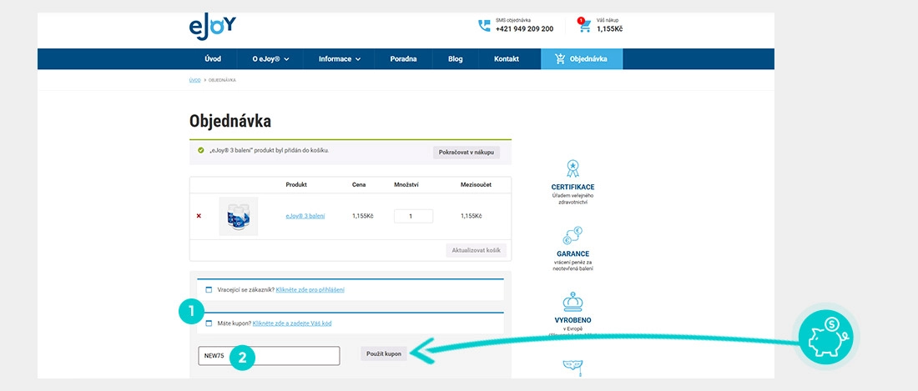Go to the Úvod menu item
Screen dimensions: 918x391
pyautogui.click(x=213, y=59)
